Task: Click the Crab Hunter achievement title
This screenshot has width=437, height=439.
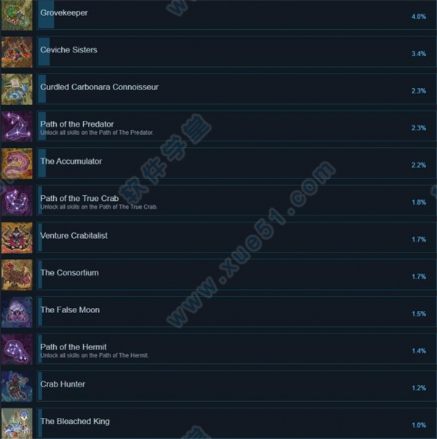Action: [x=63, y=384]
